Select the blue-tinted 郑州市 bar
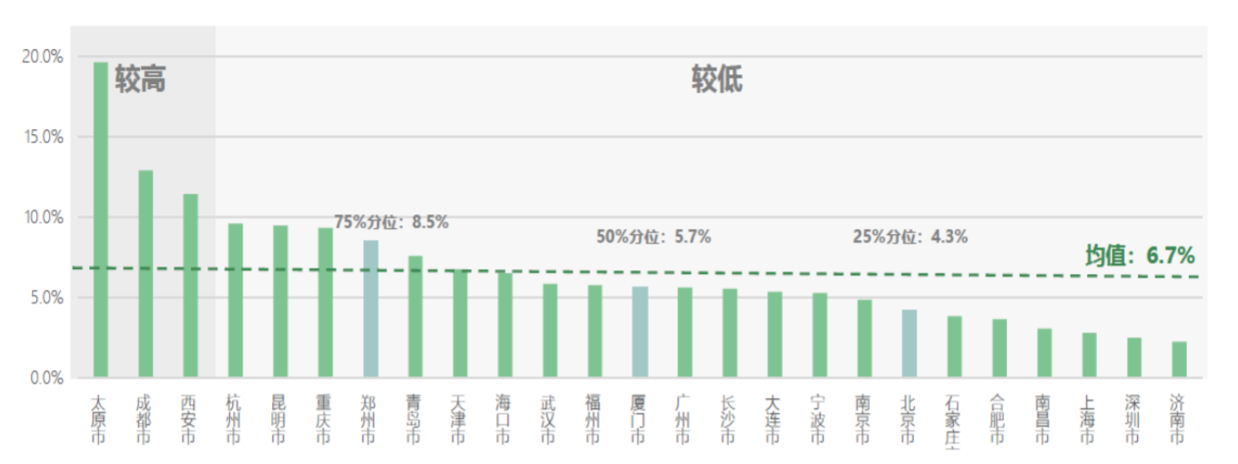The image size is (1238, 464). (x=370, y=308)
